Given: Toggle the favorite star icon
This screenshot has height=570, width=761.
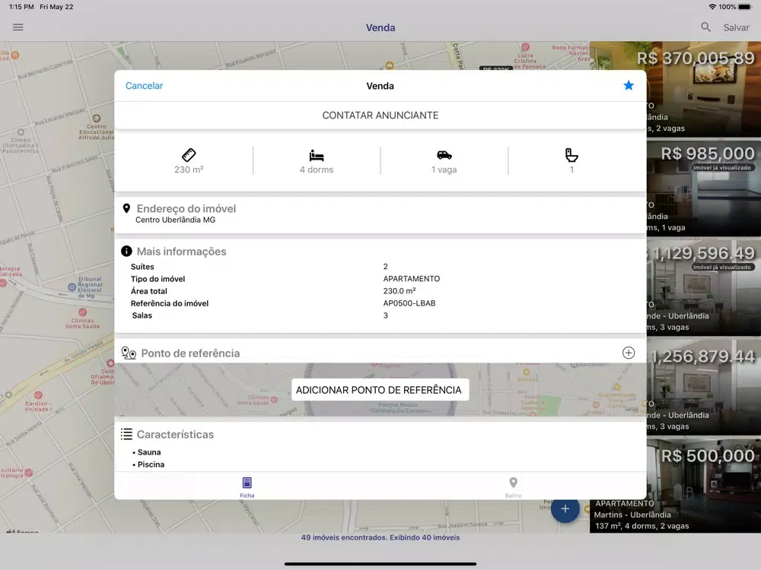Looking at the screenshot, I should (x=629, y=86).
